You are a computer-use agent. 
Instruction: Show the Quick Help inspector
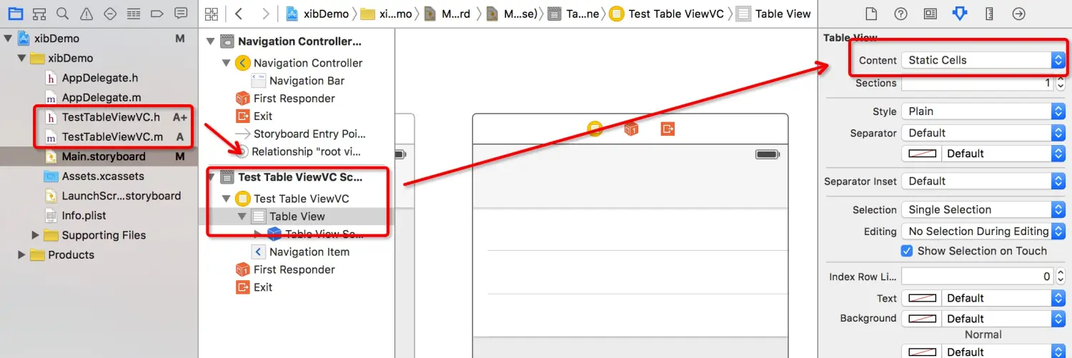(x=900, y=14)
